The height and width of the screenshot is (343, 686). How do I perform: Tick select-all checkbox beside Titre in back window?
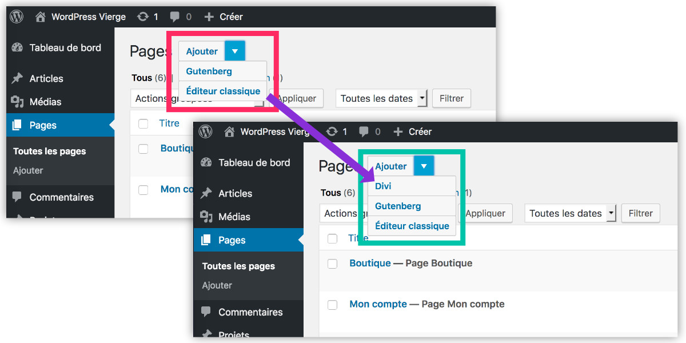[143, 123]
